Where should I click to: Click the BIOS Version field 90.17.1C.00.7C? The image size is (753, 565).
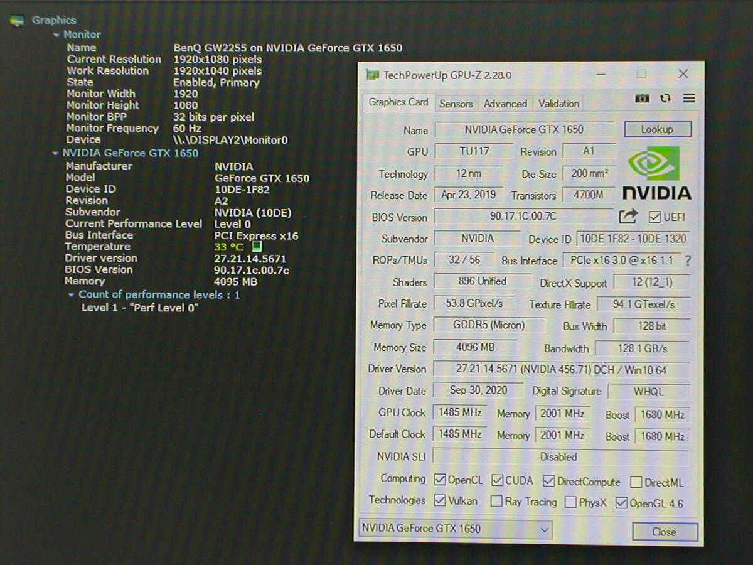point(524,217)
